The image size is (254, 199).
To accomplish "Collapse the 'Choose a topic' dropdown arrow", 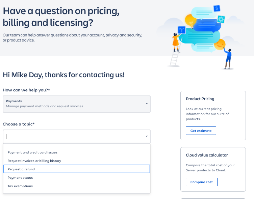I will [x=147, y=136].
